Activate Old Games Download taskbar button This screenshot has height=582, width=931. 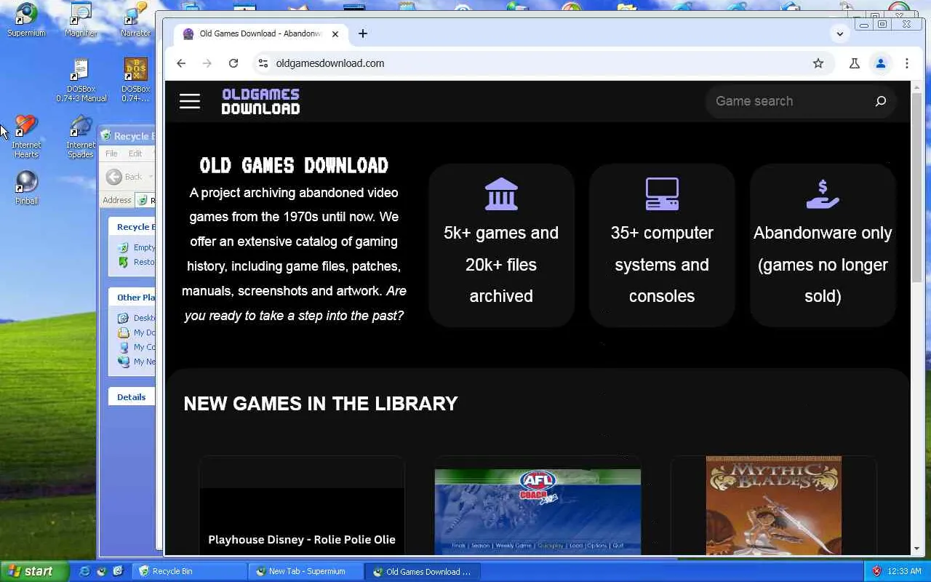422,572
